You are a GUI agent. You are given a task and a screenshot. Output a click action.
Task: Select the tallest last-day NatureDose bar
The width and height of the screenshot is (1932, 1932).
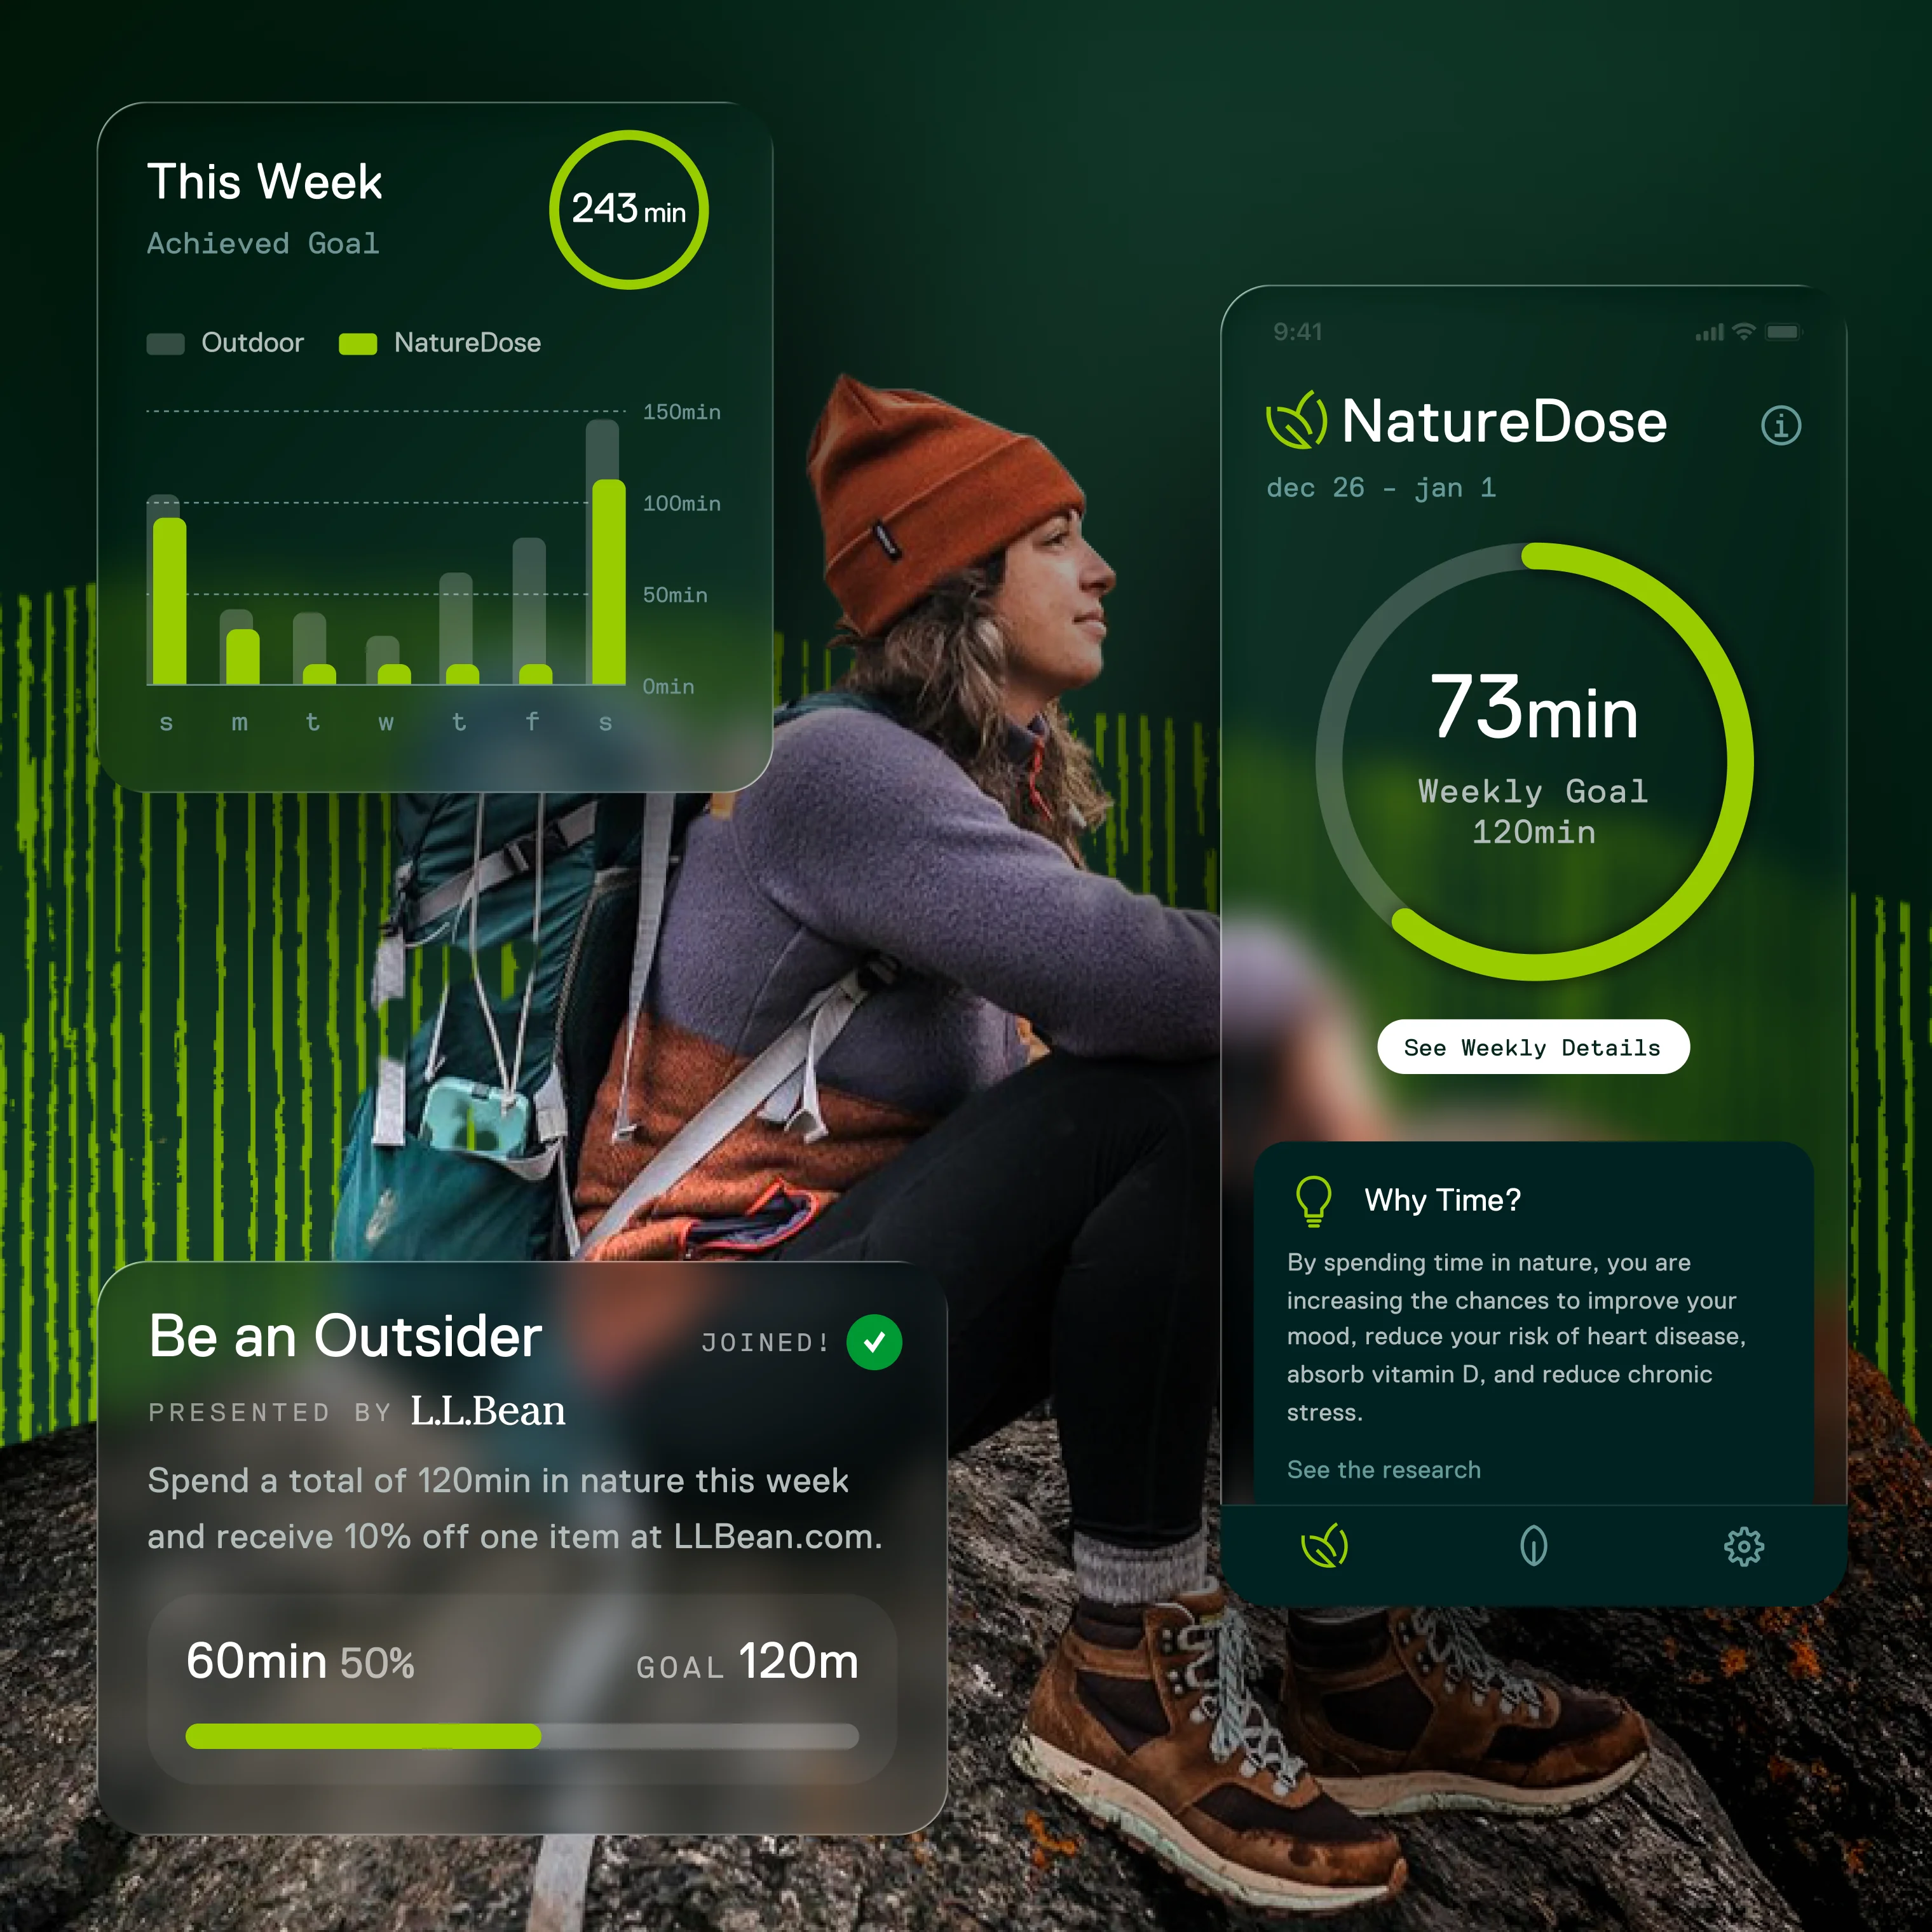tap(609, 582)
